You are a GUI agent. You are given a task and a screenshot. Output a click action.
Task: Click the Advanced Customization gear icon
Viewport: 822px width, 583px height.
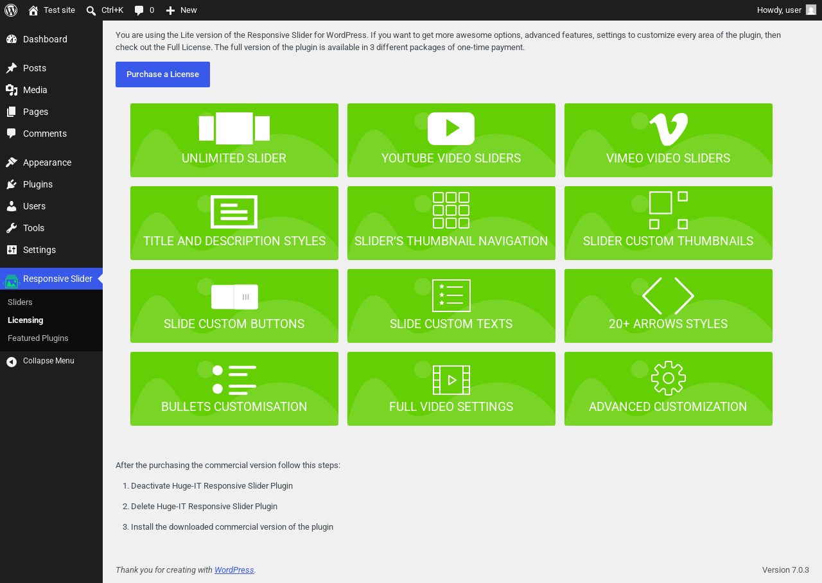point(669,378)
